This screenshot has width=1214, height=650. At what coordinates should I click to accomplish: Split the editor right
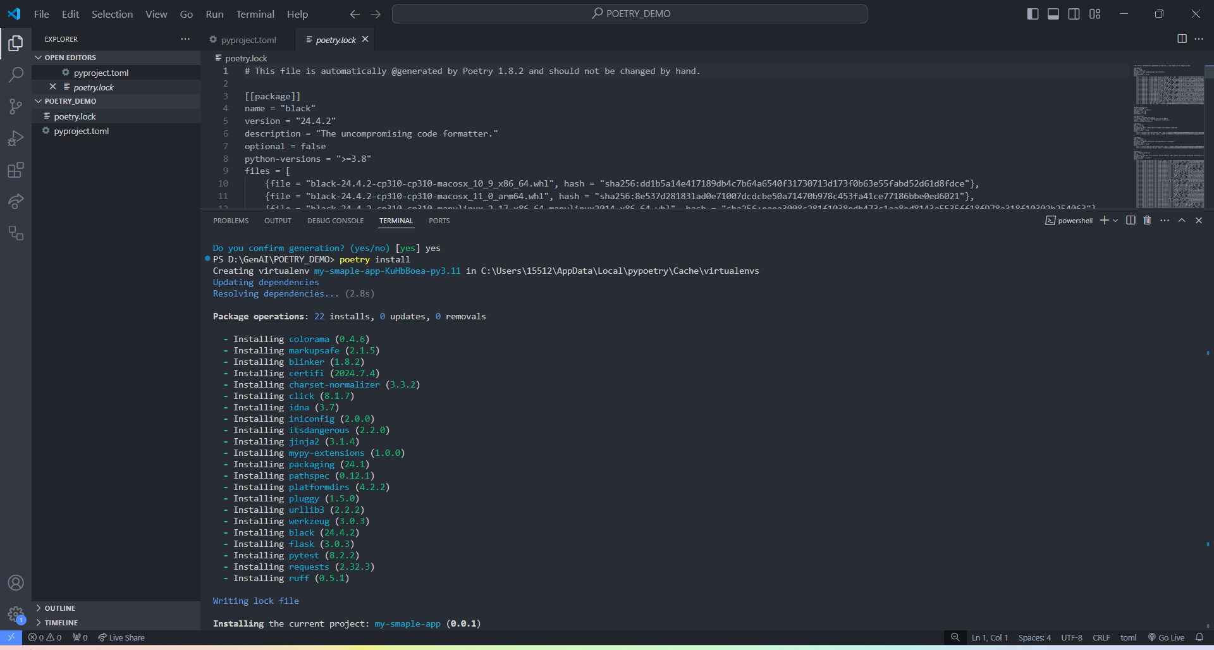pyautogui.click(x=1182, y=39)
